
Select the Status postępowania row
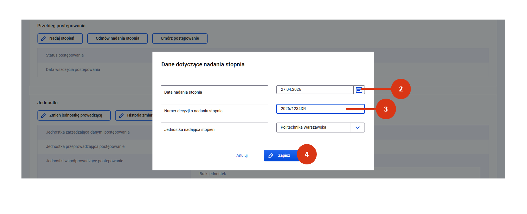tap(65, 55)
